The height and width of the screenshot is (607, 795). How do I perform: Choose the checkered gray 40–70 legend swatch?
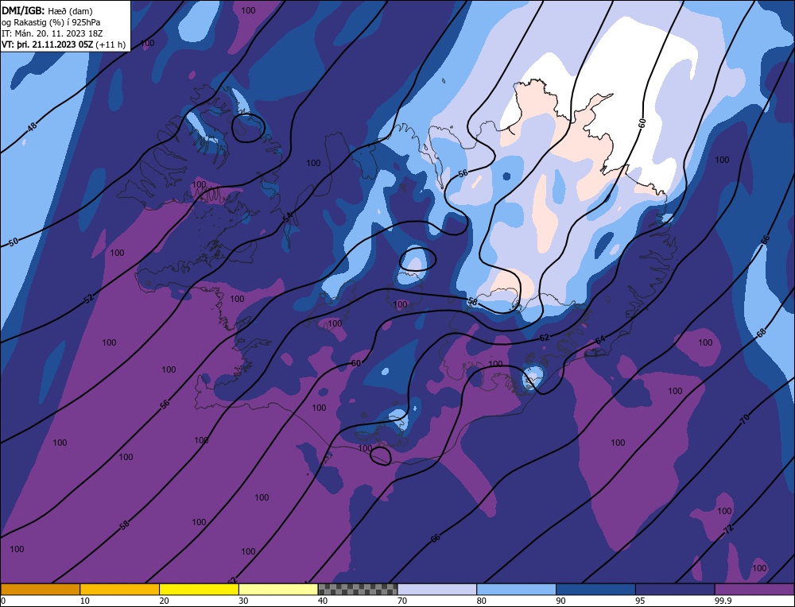click(x=358, y=589)
